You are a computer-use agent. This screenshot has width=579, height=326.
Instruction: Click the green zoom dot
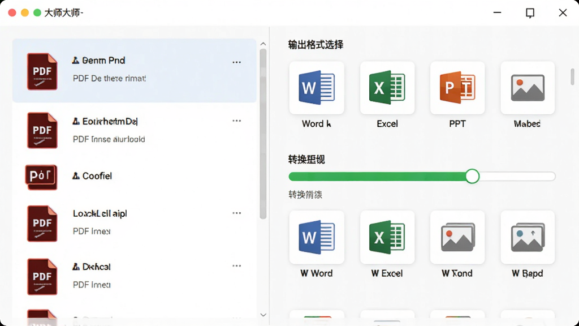tap(37, 12)
